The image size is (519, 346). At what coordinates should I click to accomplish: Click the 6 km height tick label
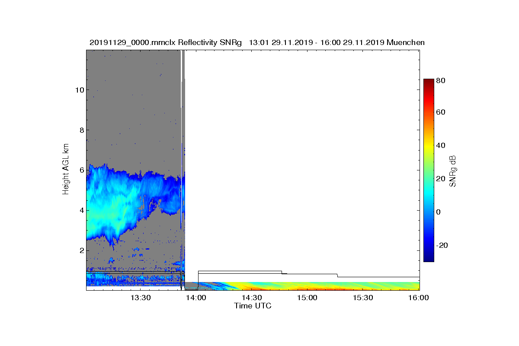[x=81, y=170]
